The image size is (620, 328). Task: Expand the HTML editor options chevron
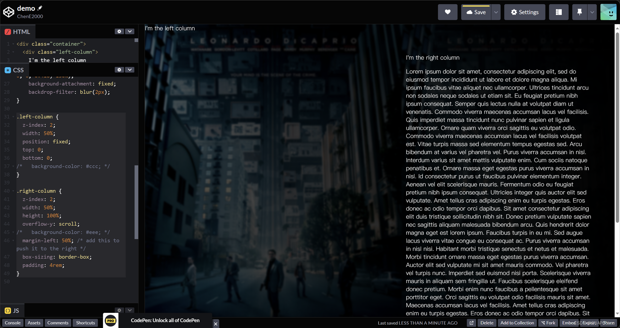click(130, 32)
